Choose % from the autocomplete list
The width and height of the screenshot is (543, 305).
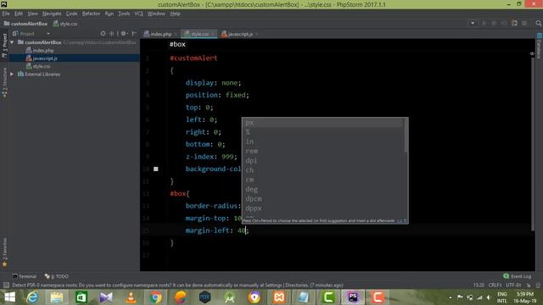point(322,132)
